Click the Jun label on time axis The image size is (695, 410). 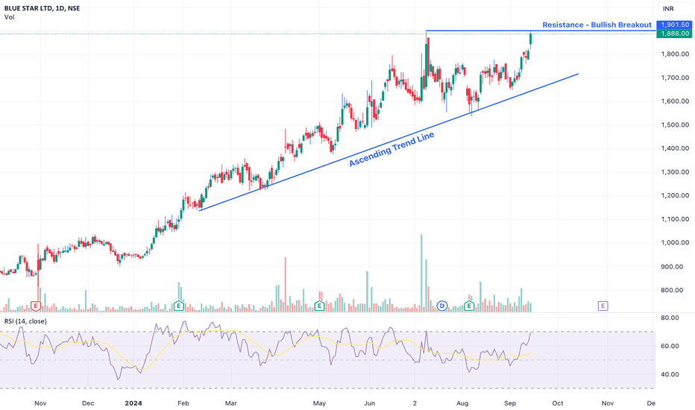tap(369, 403)
